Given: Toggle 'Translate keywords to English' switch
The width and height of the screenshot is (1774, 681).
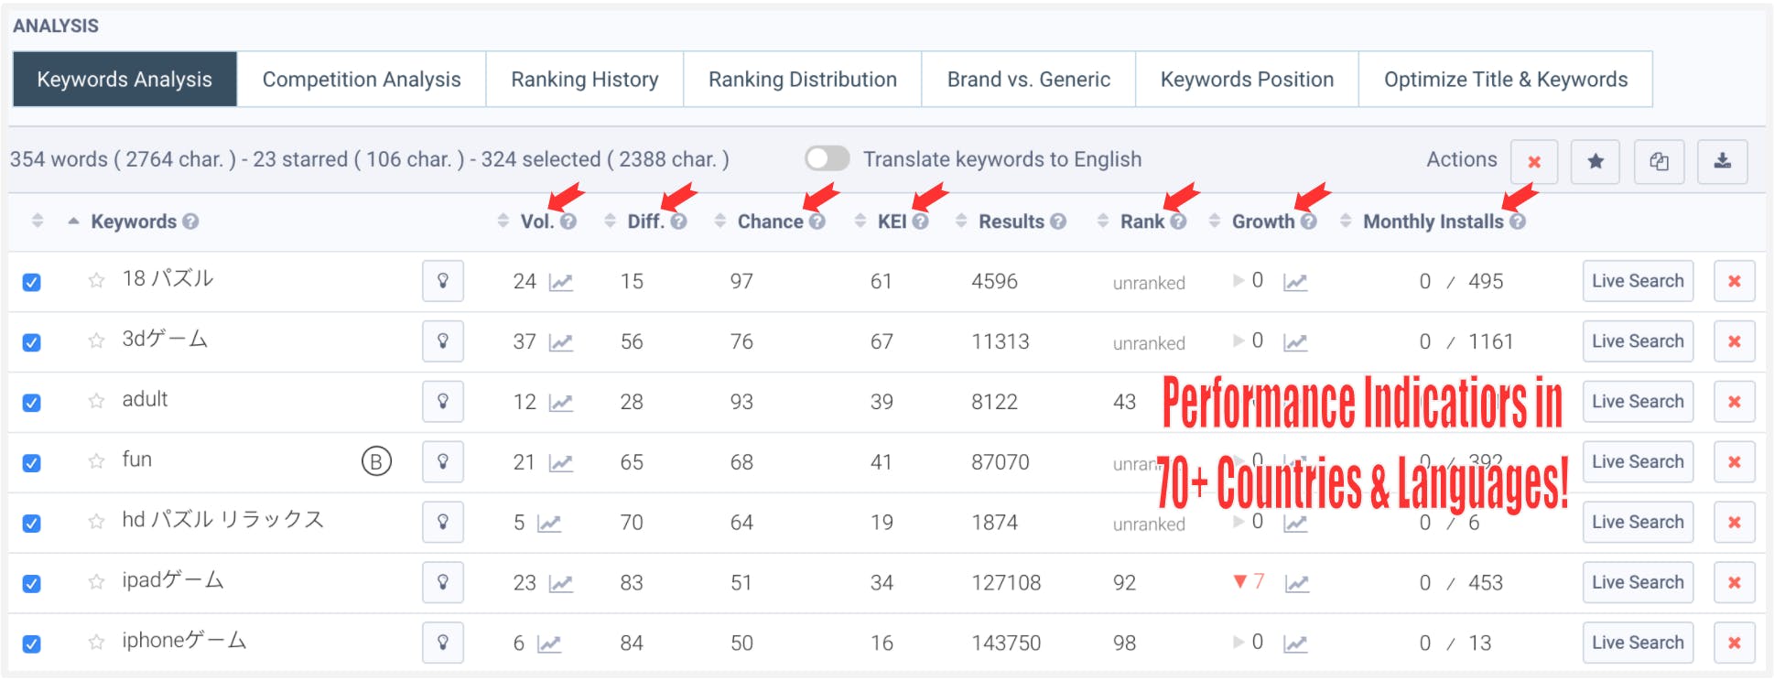Looking at the screenshot, I should pyautogui.click(x=827, y=159).
